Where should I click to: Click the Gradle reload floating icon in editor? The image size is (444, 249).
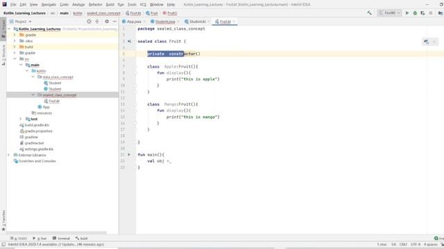[x=426, y=41]
